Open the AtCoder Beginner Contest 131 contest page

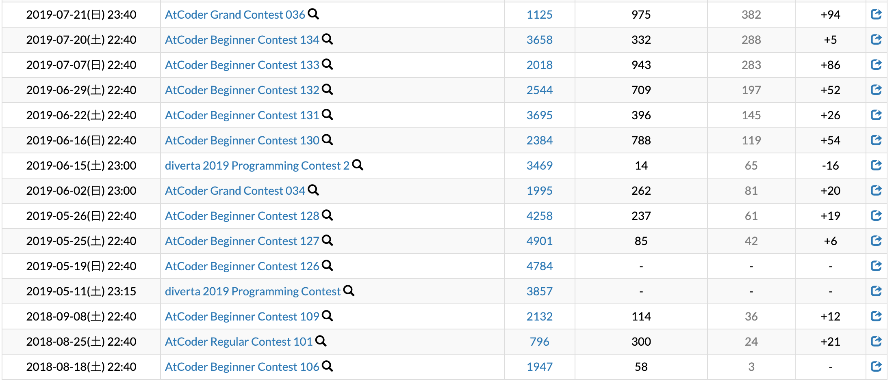click(242, 115)
